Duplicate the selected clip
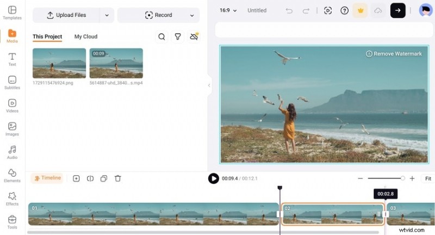Image resolution: width=435 pixels, height=235 pixels. coord(104,178)
